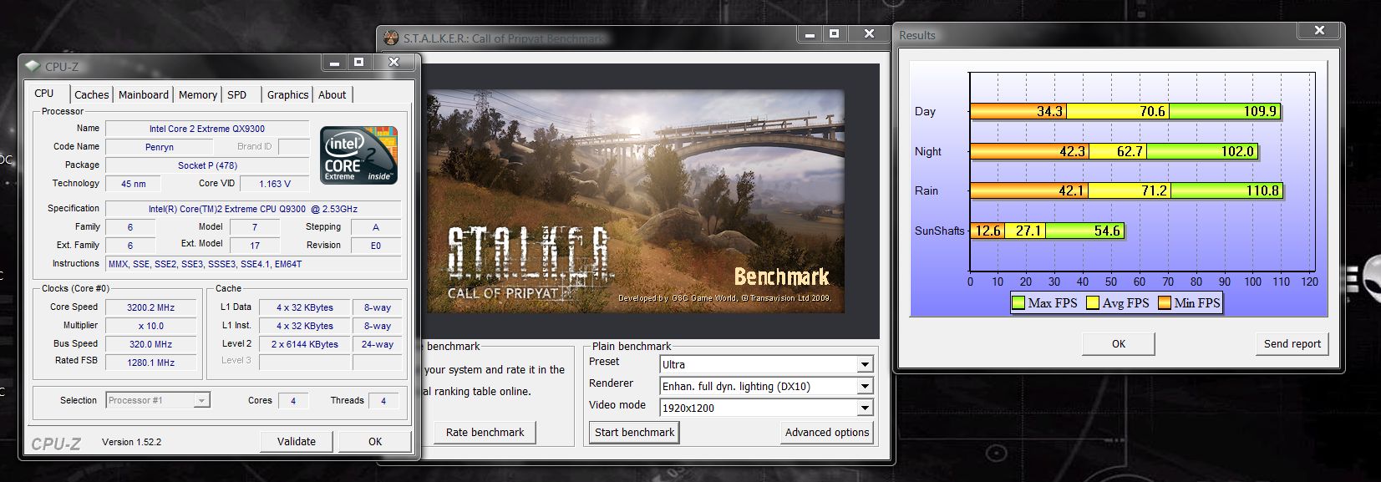Click the S.T.A.L.K.E.R. benchmark title bar icon
Viewport: 1381px width, 482px height.
click(391, 38)
